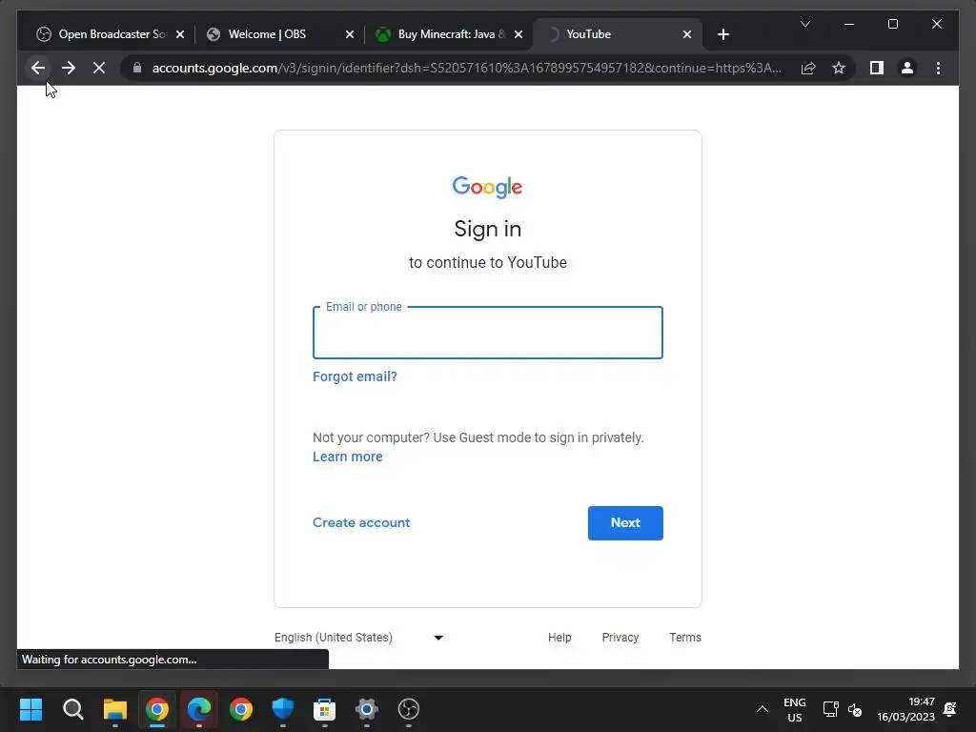Open the second Chrome taskbar icon
This screenshot has height=732, width=976.
(x=241, y=709)
